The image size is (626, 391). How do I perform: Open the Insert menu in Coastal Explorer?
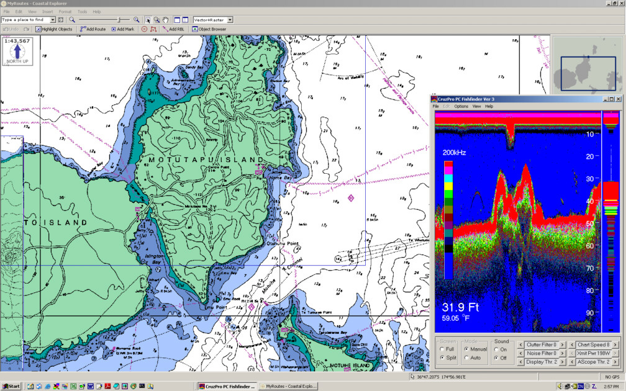pyautogui.click(x=48, y=11)
